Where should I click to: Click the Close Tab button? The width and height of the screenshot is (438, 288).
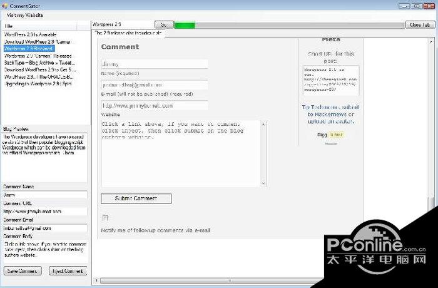click(x=420, y=25)
